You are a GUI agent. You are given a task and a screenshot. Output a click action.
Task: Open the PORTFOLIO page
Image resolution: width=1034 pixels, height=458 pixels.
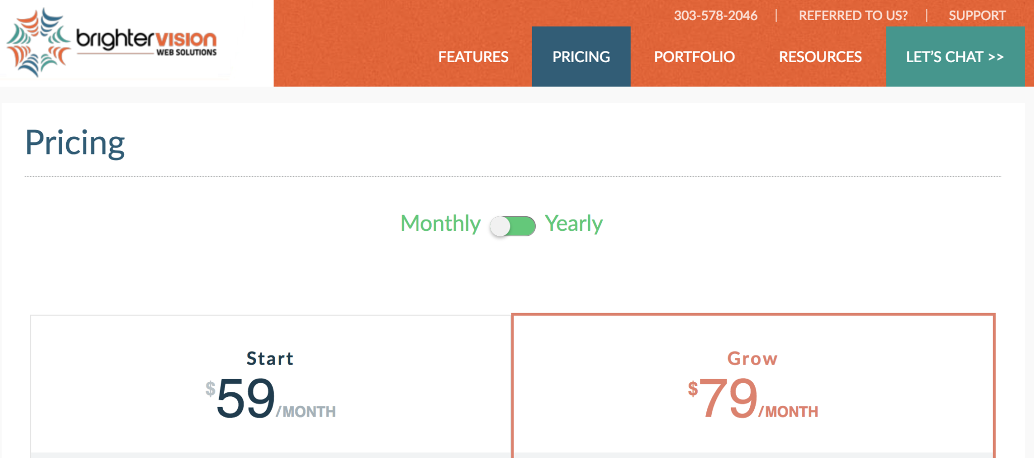694,56
